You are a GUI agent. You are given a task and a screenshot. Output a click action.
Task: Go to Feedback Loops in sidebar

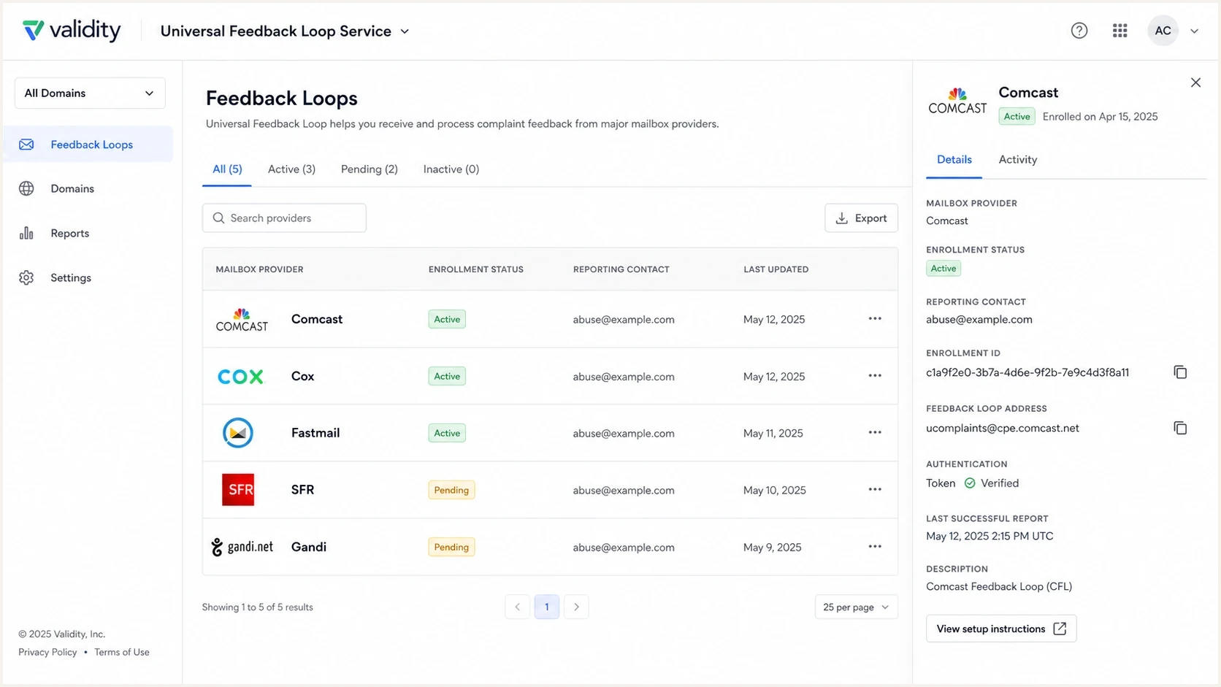click(88, 145)
